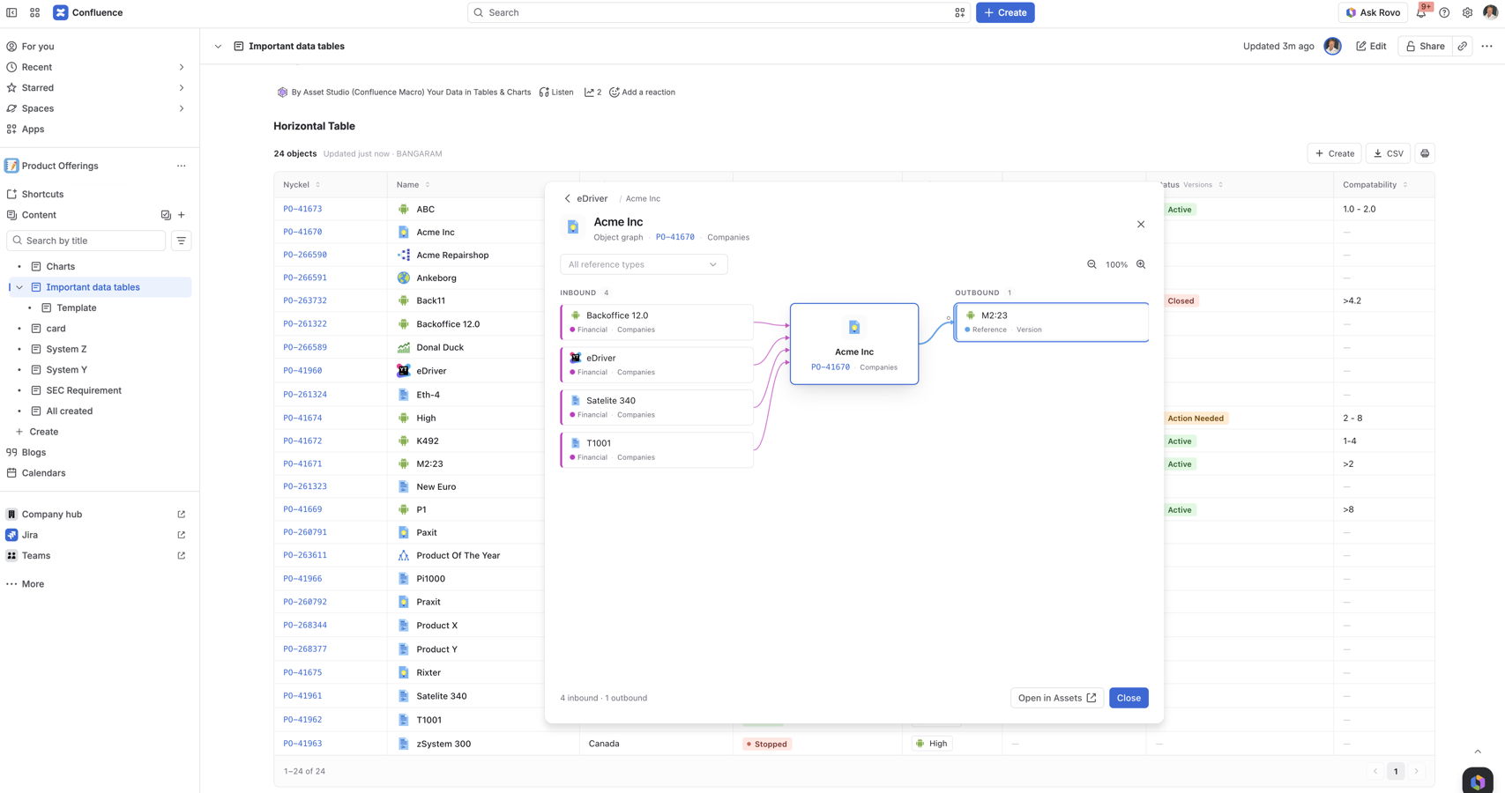The image size is (1505, 793).
Task: Click the page analytics views icon
Action: point(592,92)
